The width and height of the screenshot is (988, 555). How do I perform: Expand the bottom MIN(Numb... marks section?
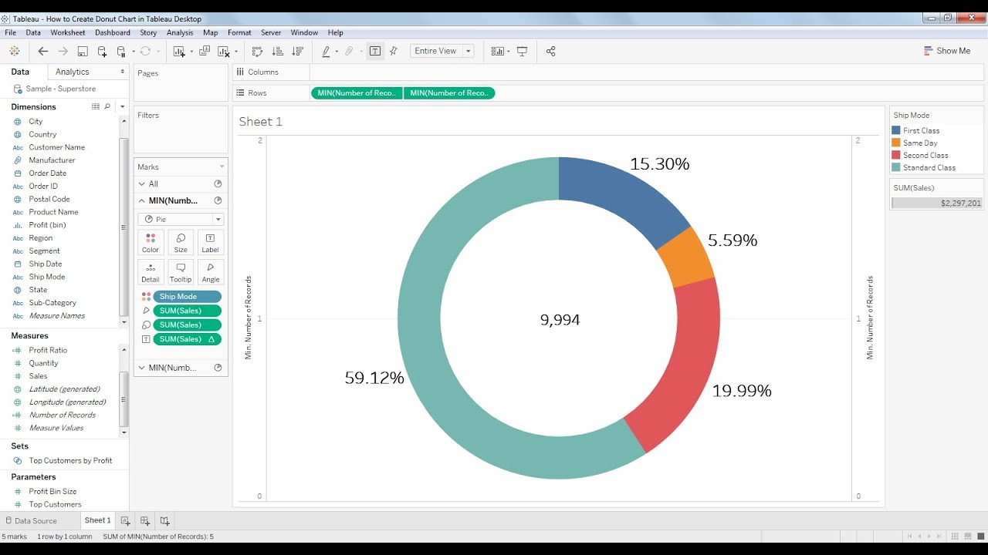[x=142, y=368]
